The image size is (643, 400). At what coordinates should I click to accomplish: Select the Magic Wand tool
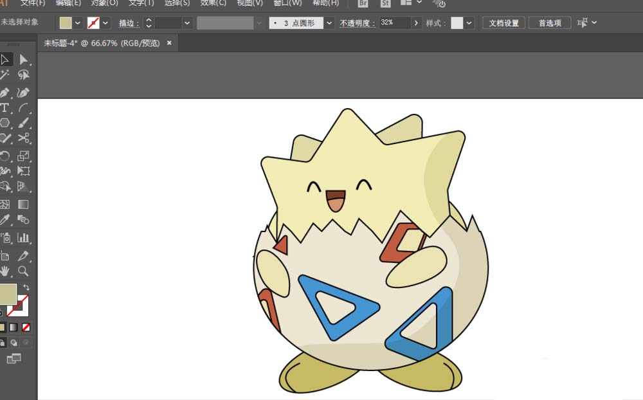5,75
